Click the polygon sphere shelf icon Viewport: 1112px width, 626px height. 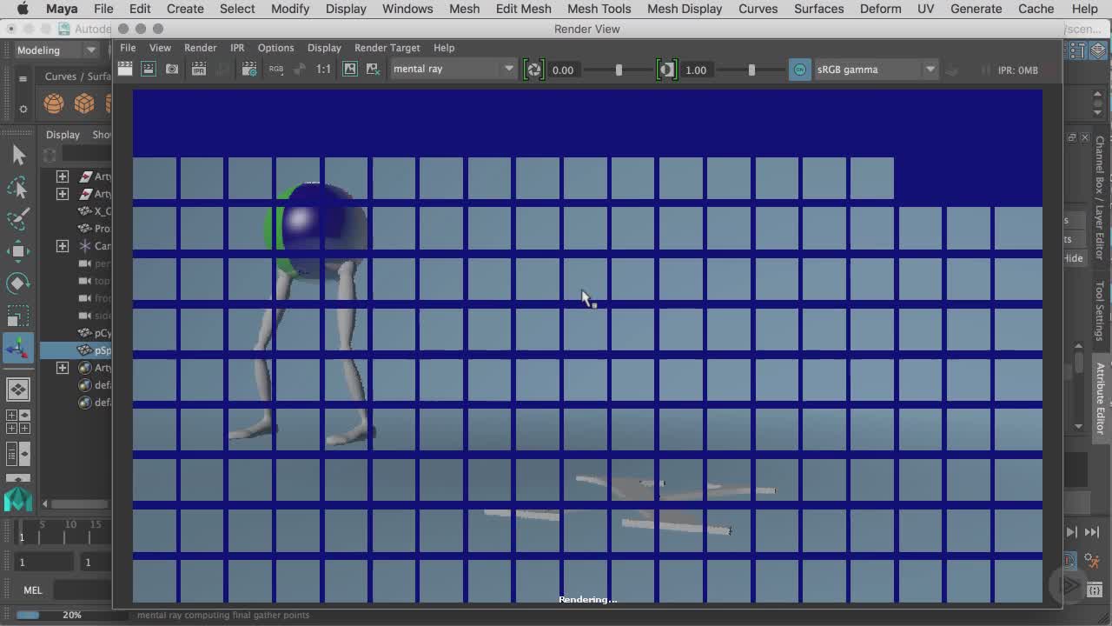point(54,104)
